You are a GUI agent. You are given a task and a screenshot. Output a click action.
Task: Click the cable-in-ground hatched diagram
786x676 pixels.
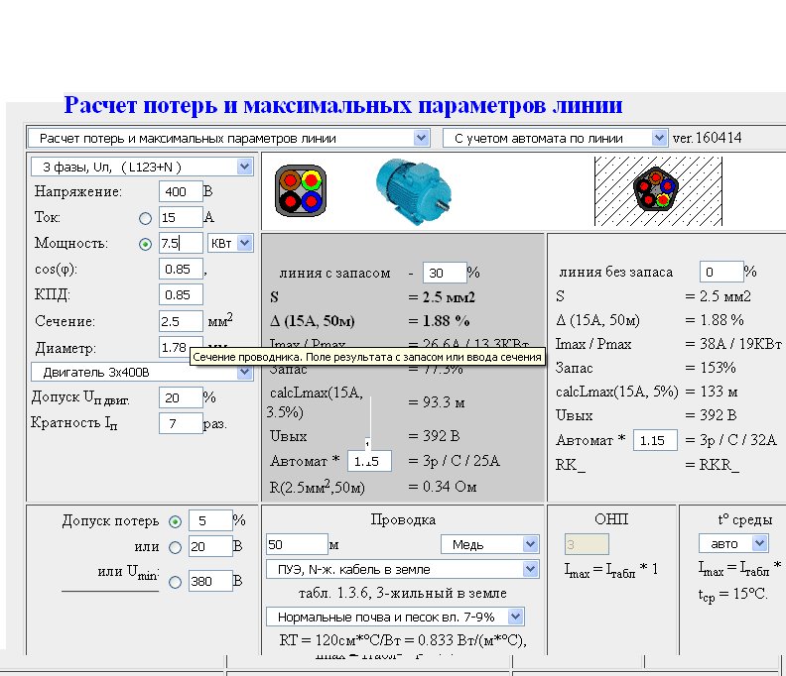658,190
